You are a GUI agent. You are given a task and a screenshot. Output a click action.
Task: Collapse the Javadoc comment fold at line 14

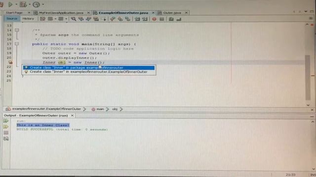[17, 30]
